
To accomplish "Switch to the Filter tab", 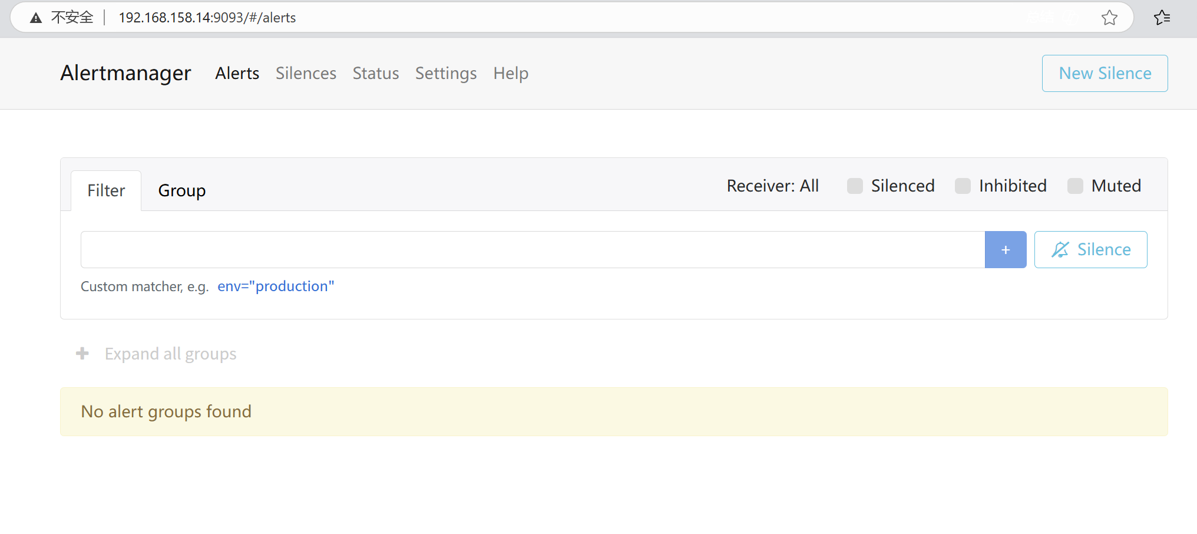I will [x=106, y=191].
